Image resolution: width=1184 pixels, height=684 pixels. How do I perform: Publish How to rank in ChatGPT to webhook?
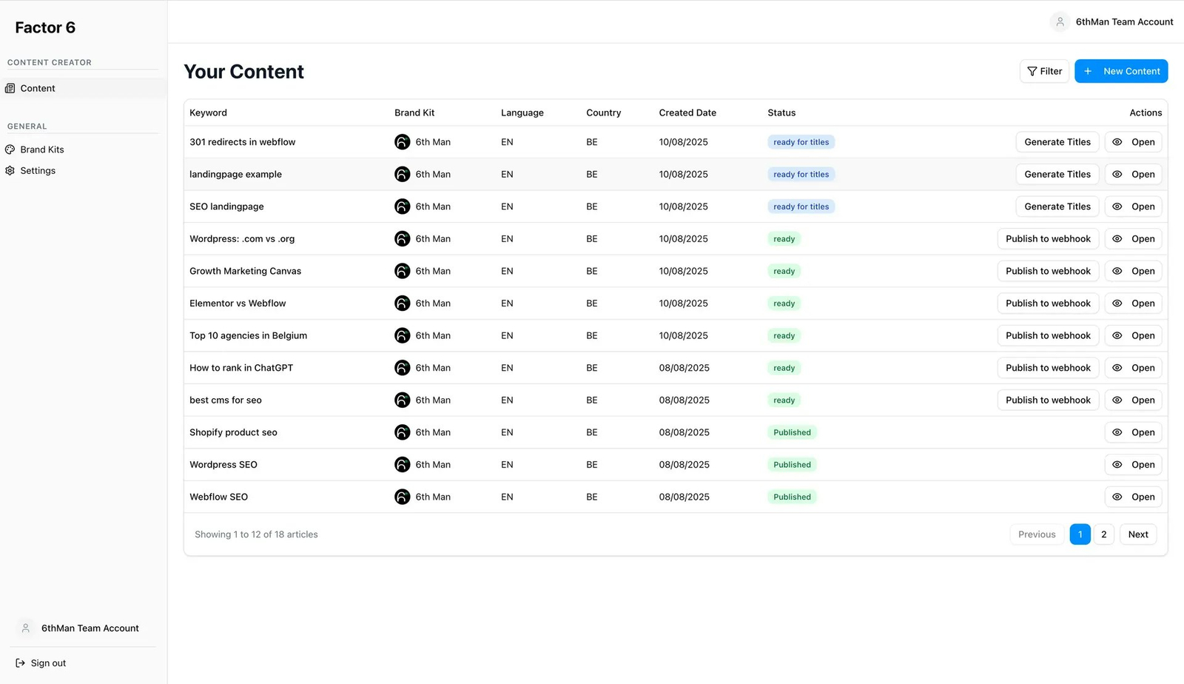tap(1048, 368)
